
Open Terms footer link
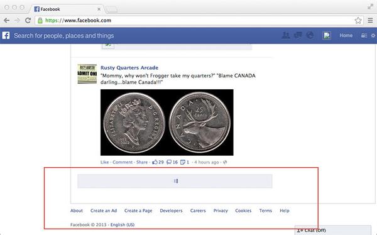265,210
